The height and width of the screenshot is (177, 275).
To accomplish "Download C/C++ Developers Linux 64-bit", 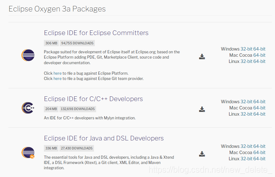I will (x=259, y=114).
